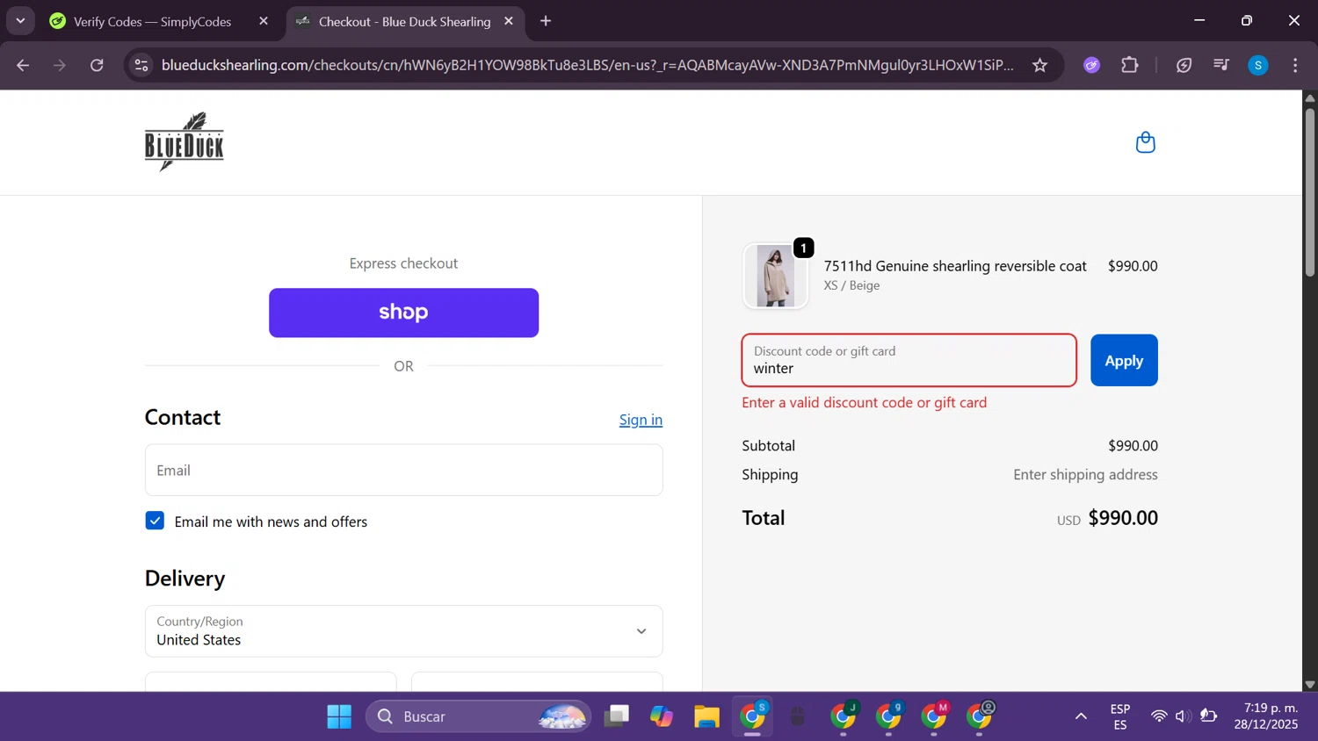The width and height of the screenshot is (1318, 741).
Task: Close the Verify Codes SimplyCodes tab
Action: (x=264, y=21)
